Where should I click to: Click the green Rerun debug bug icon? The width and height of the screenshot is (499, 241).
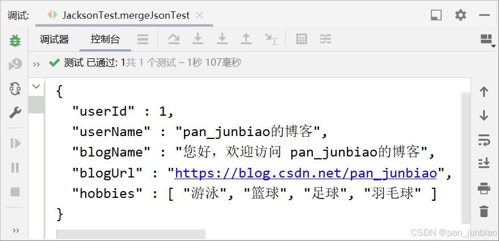[15, 40]
